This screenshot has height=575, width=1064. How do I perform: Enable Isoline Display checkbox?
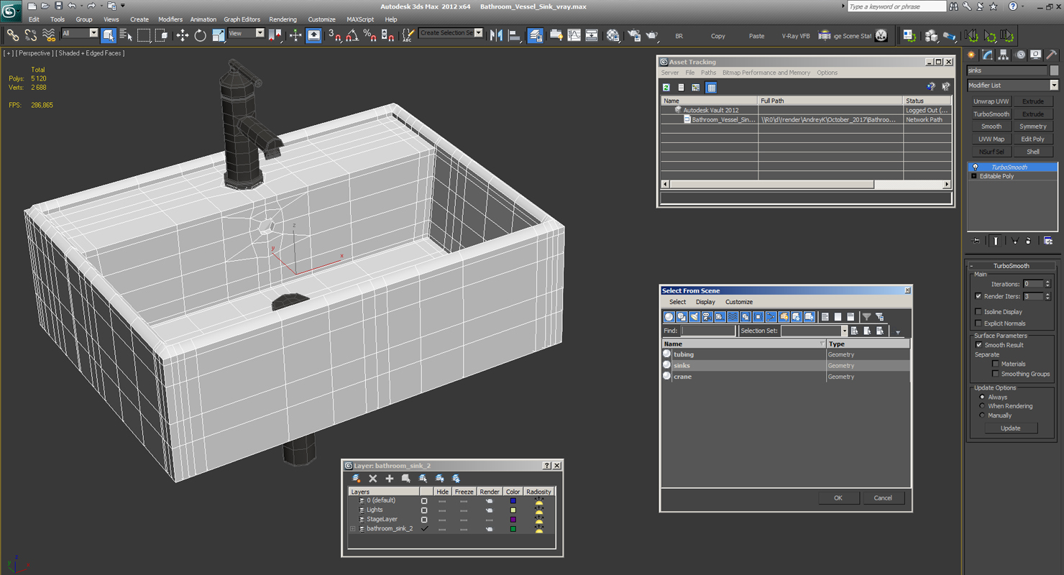[x=978, y=312]
